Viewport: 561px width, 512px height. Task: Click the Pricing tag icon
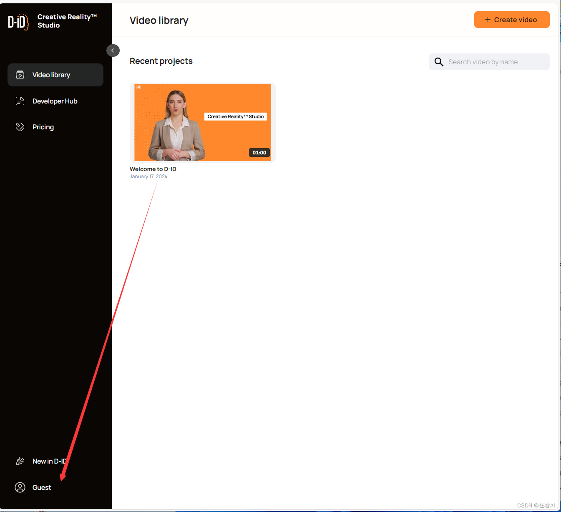tap(20, 127)
